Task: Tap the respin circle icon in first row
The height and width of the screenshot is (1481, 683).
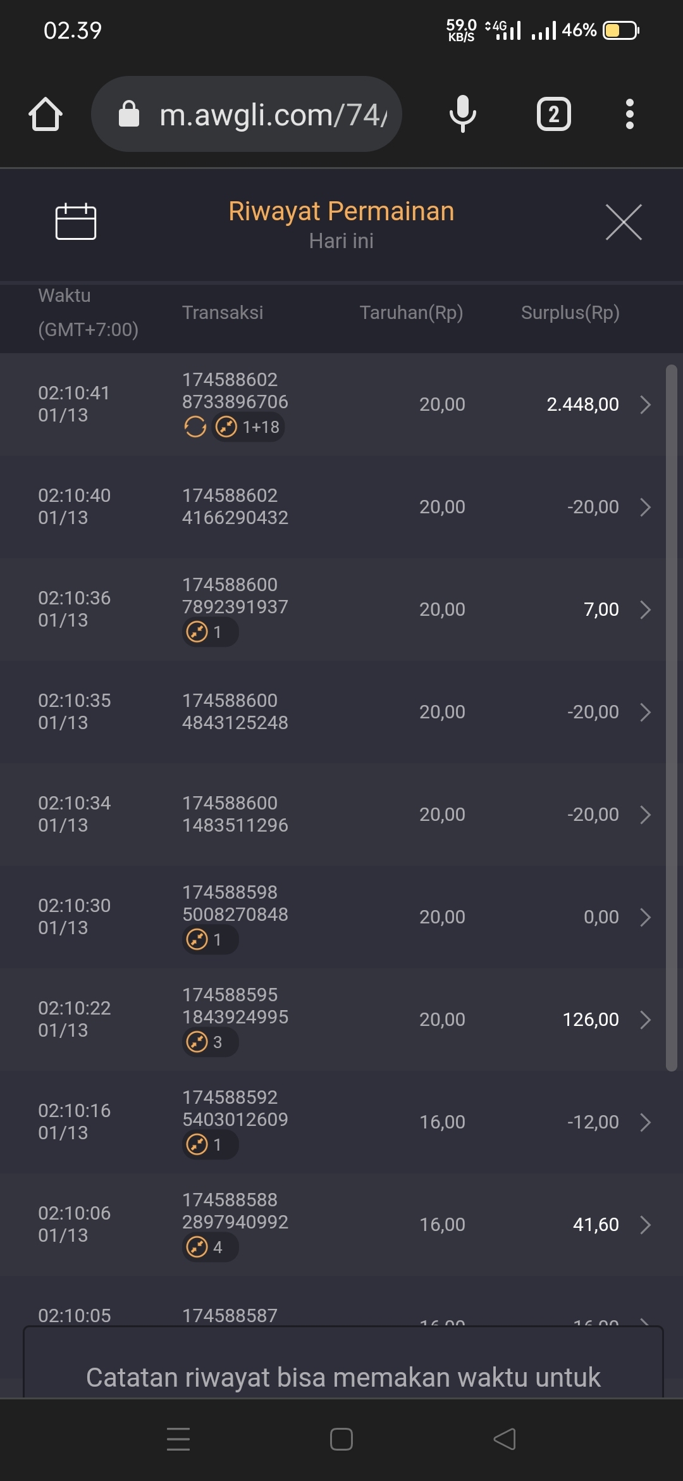Action: point(195,427)
